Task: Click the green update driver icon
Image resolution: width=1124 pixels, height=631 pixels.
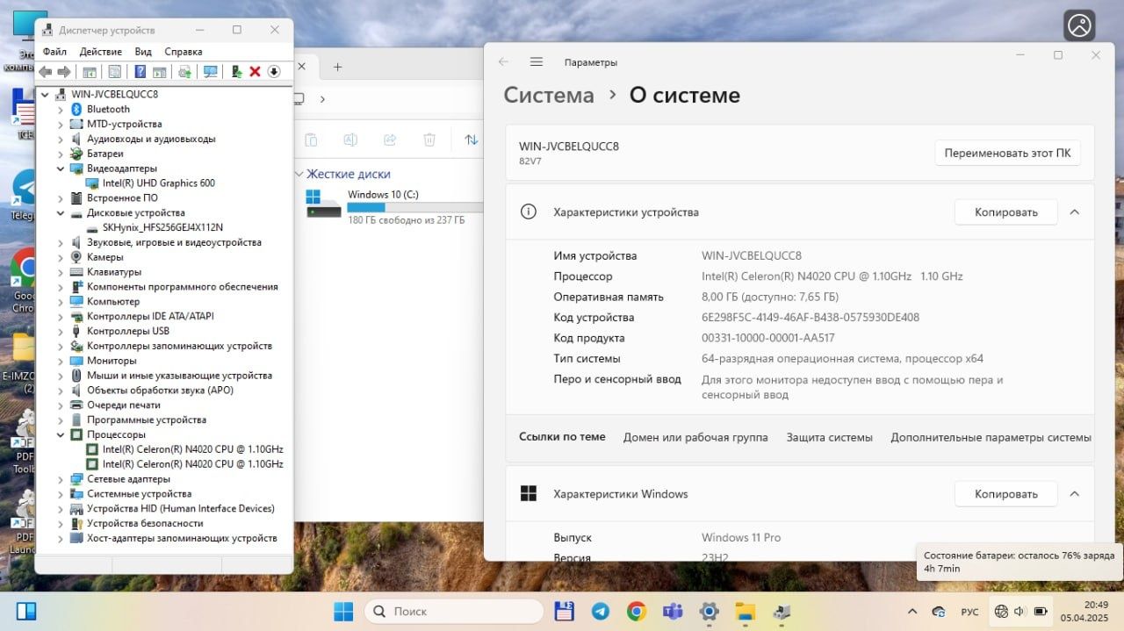Action: click(236, 72)
